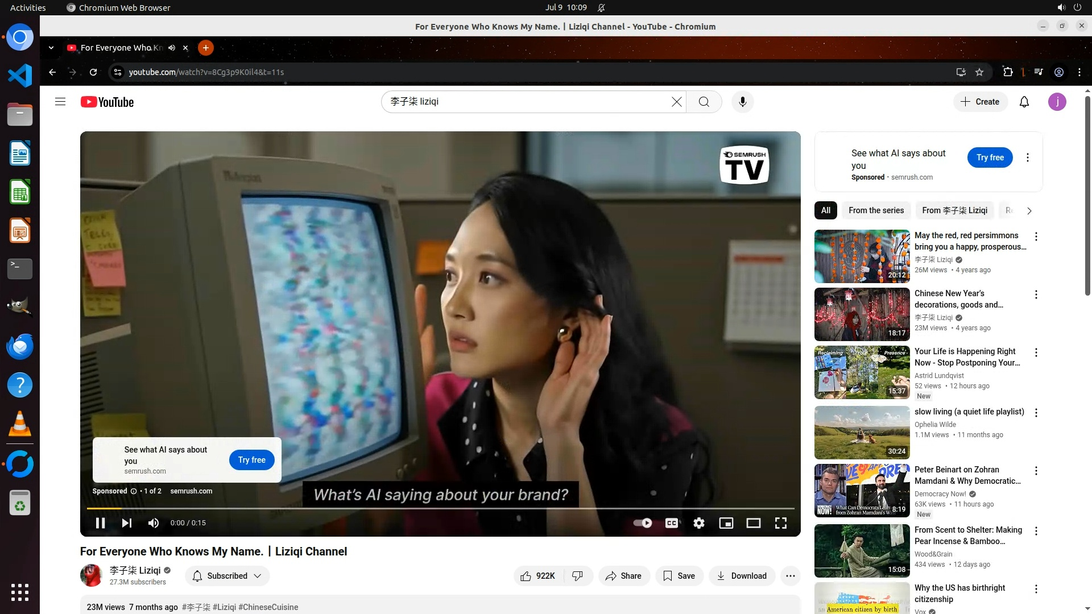Open YouTube notifications bell
Screen dimensions: 1092x614
(x=1024, y=102)
